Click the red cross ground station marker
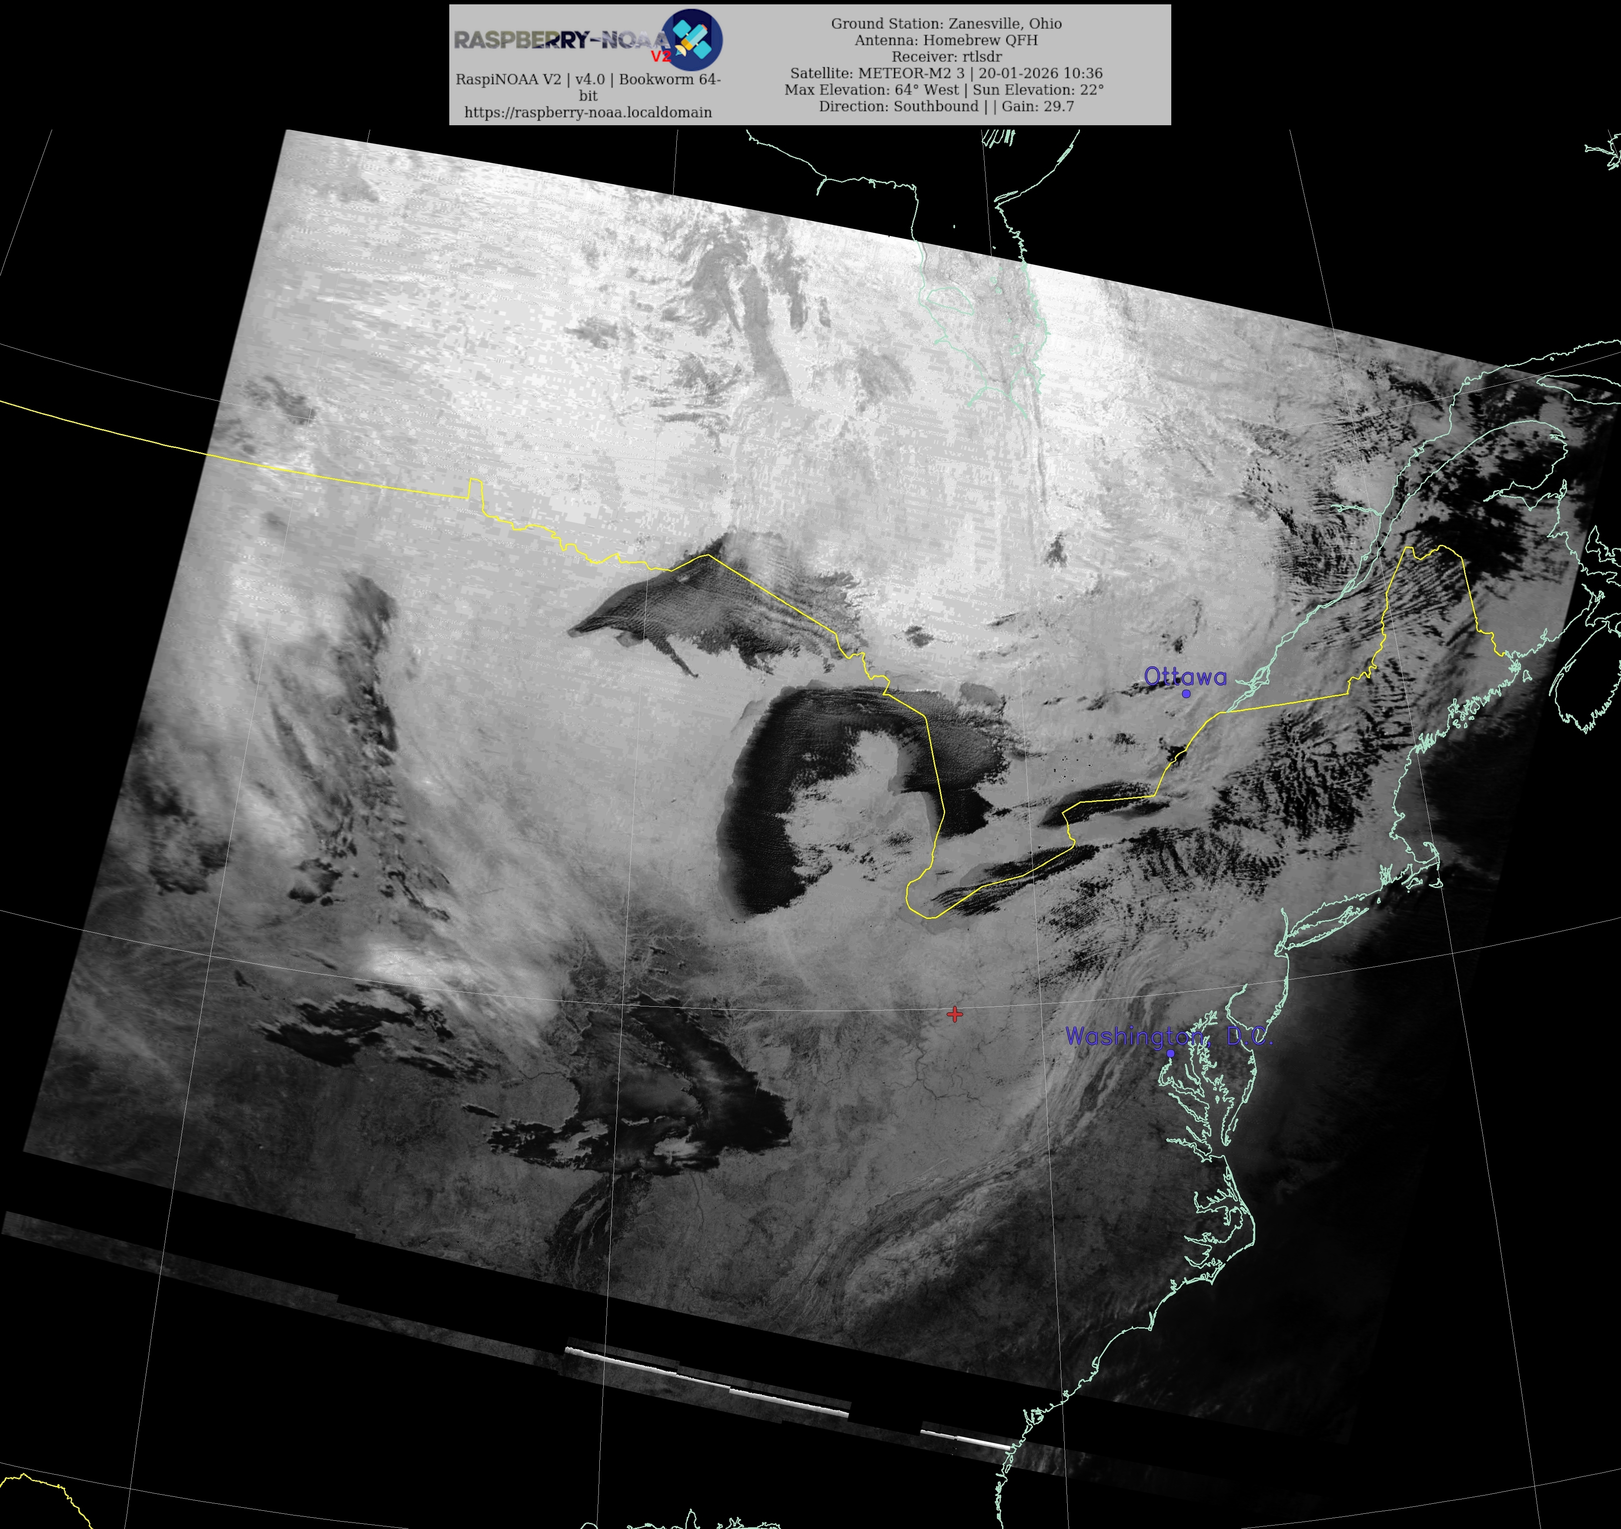Screen dimensions: 1621x1529 tap(955, 1014)
